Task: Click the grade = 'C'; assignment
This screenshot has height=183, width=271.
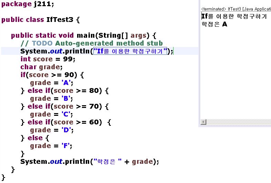Action: (52, 114)
